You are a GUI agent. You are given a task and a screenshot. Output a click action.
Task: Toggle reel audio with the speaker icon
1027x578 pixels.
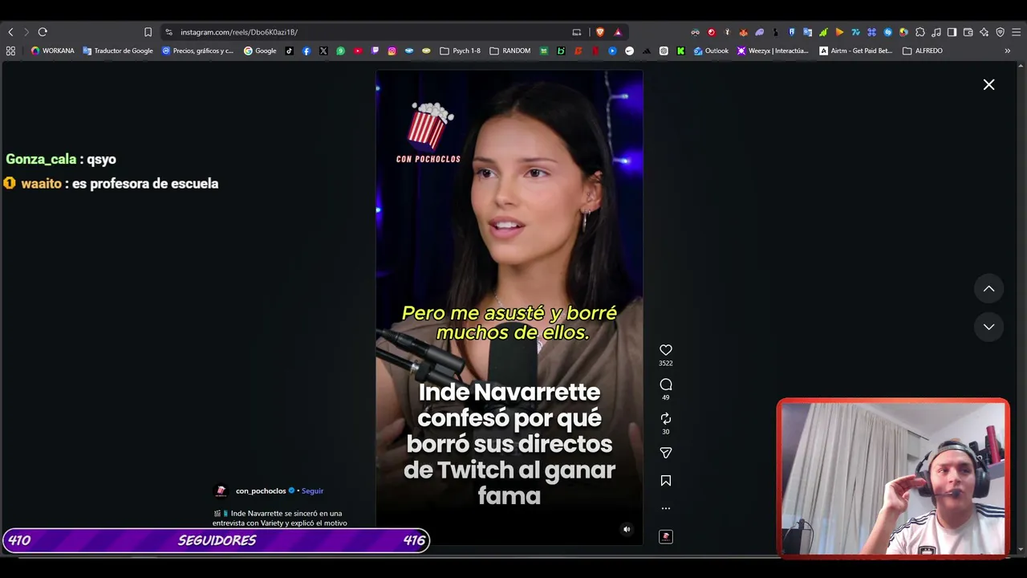tap(627, 529)
